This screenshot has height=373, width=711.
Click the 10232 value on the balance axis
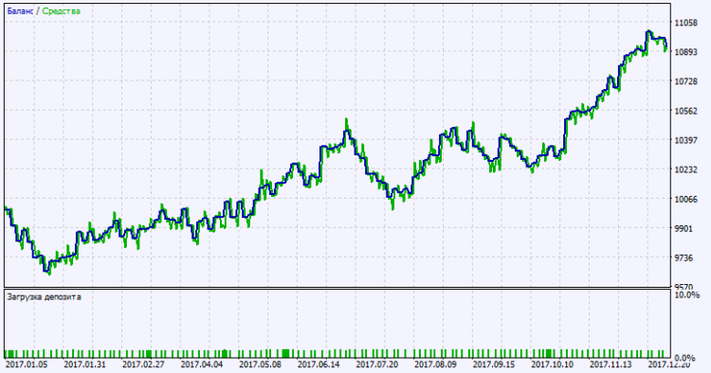tap(686, 169)
